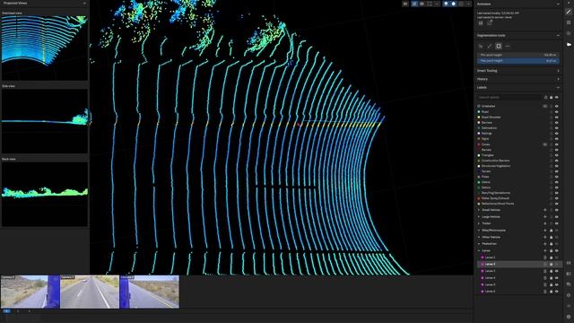Image resolution: width=574 pixels, height=323 pixels.
Task: Toggle visibility of Poles label
Action: 556,177
